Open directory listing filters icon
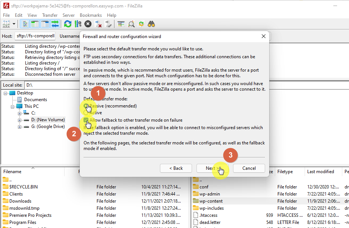349x228 pixels. 121,24
